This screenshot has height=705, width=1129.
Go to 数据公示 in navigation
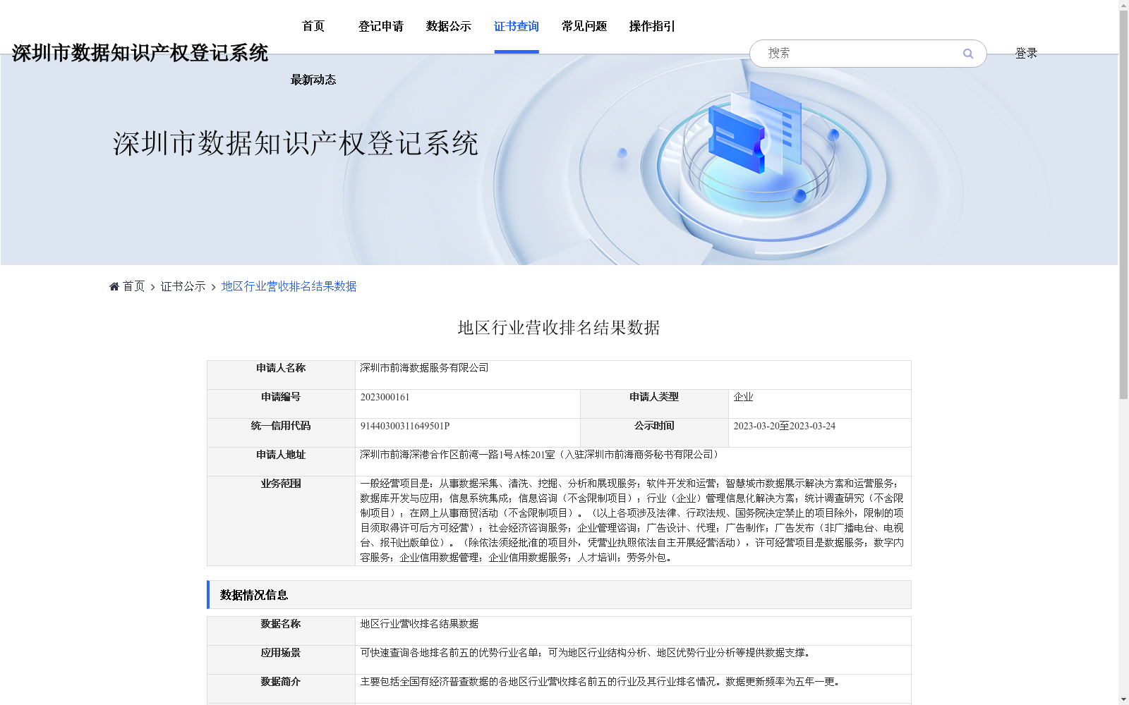point(449,27)
